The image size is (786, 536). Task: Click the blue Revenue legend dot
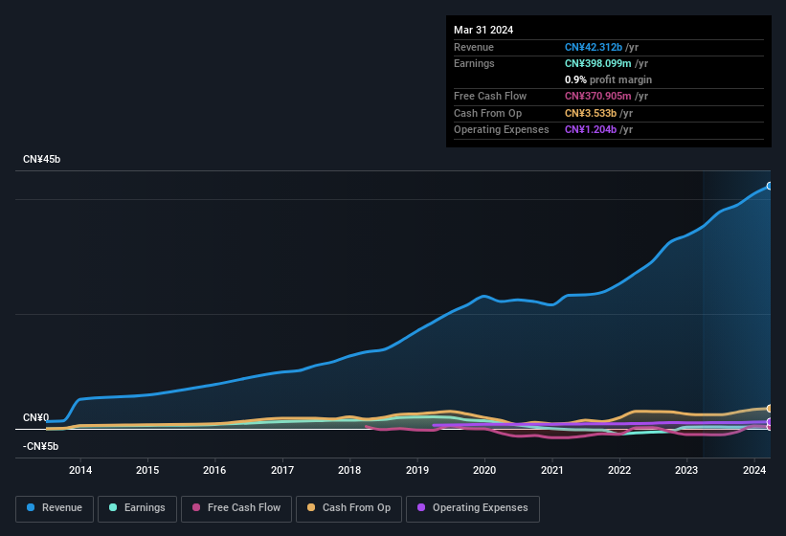point(31,507)
